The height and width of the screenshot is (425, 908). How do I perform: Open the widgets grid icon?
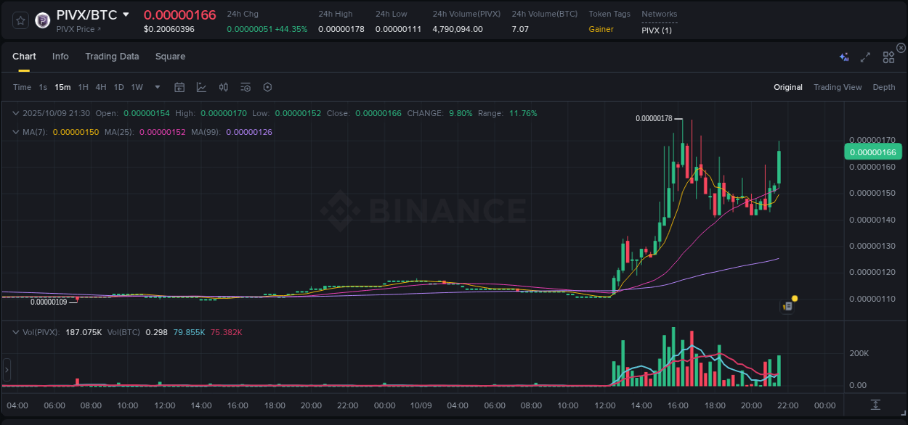point(888,57)
